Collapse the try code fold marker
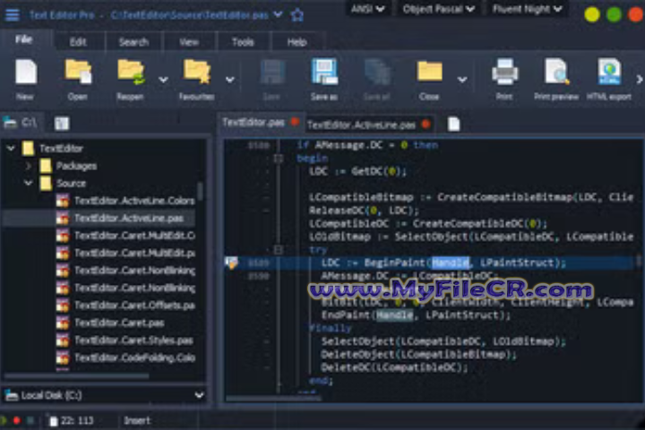 click(x=279, y=250)
